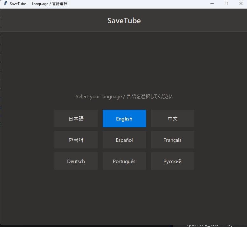This screenshot has width=247, height=227.
Task: Select the Français button
Action: pos(173,140)
